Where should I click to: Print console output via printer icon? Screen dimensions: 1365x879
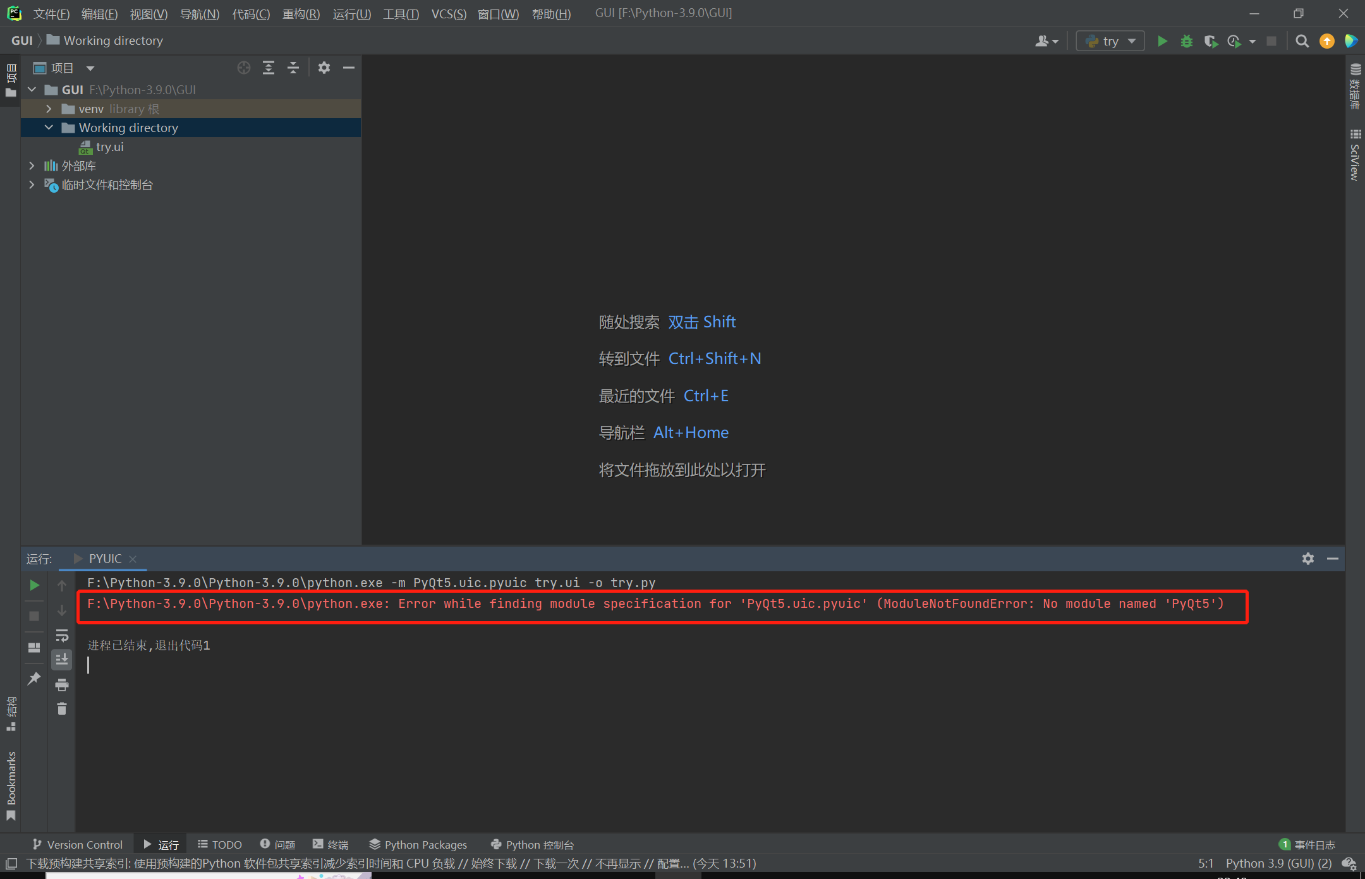(x=62, y=684)
